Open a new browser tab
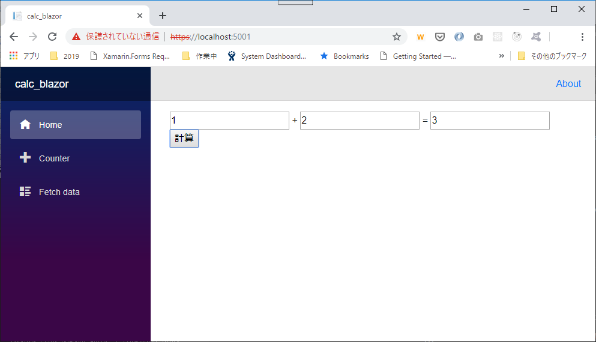 pos(163,16)
